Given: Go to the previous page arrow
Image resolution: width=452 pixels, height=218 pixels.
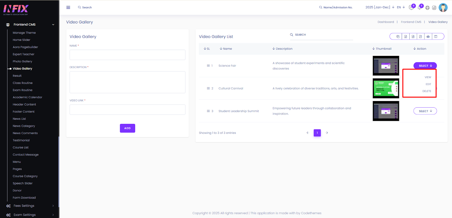Looking at the screenshot, I should pos(308,133).
